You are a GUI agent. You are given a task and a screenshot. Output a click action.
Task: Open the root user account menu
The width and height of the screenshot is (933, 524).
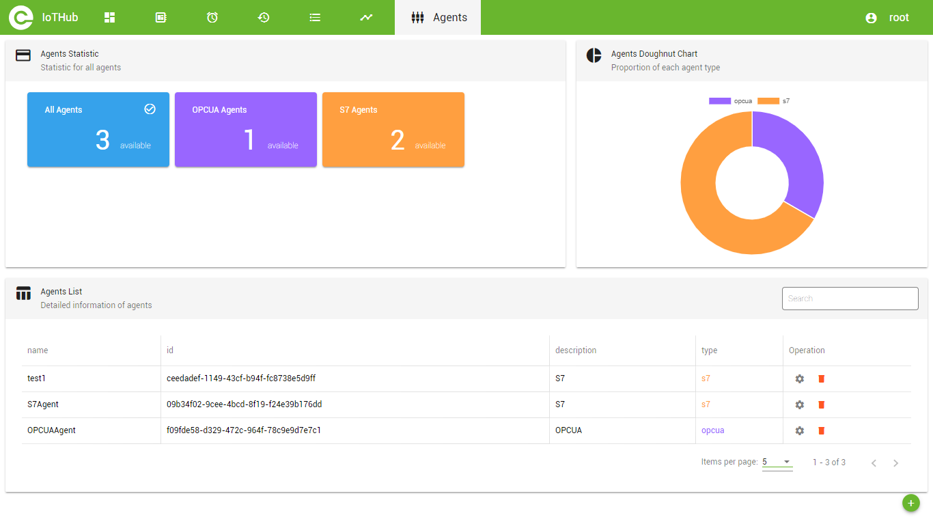click(887, 18)
